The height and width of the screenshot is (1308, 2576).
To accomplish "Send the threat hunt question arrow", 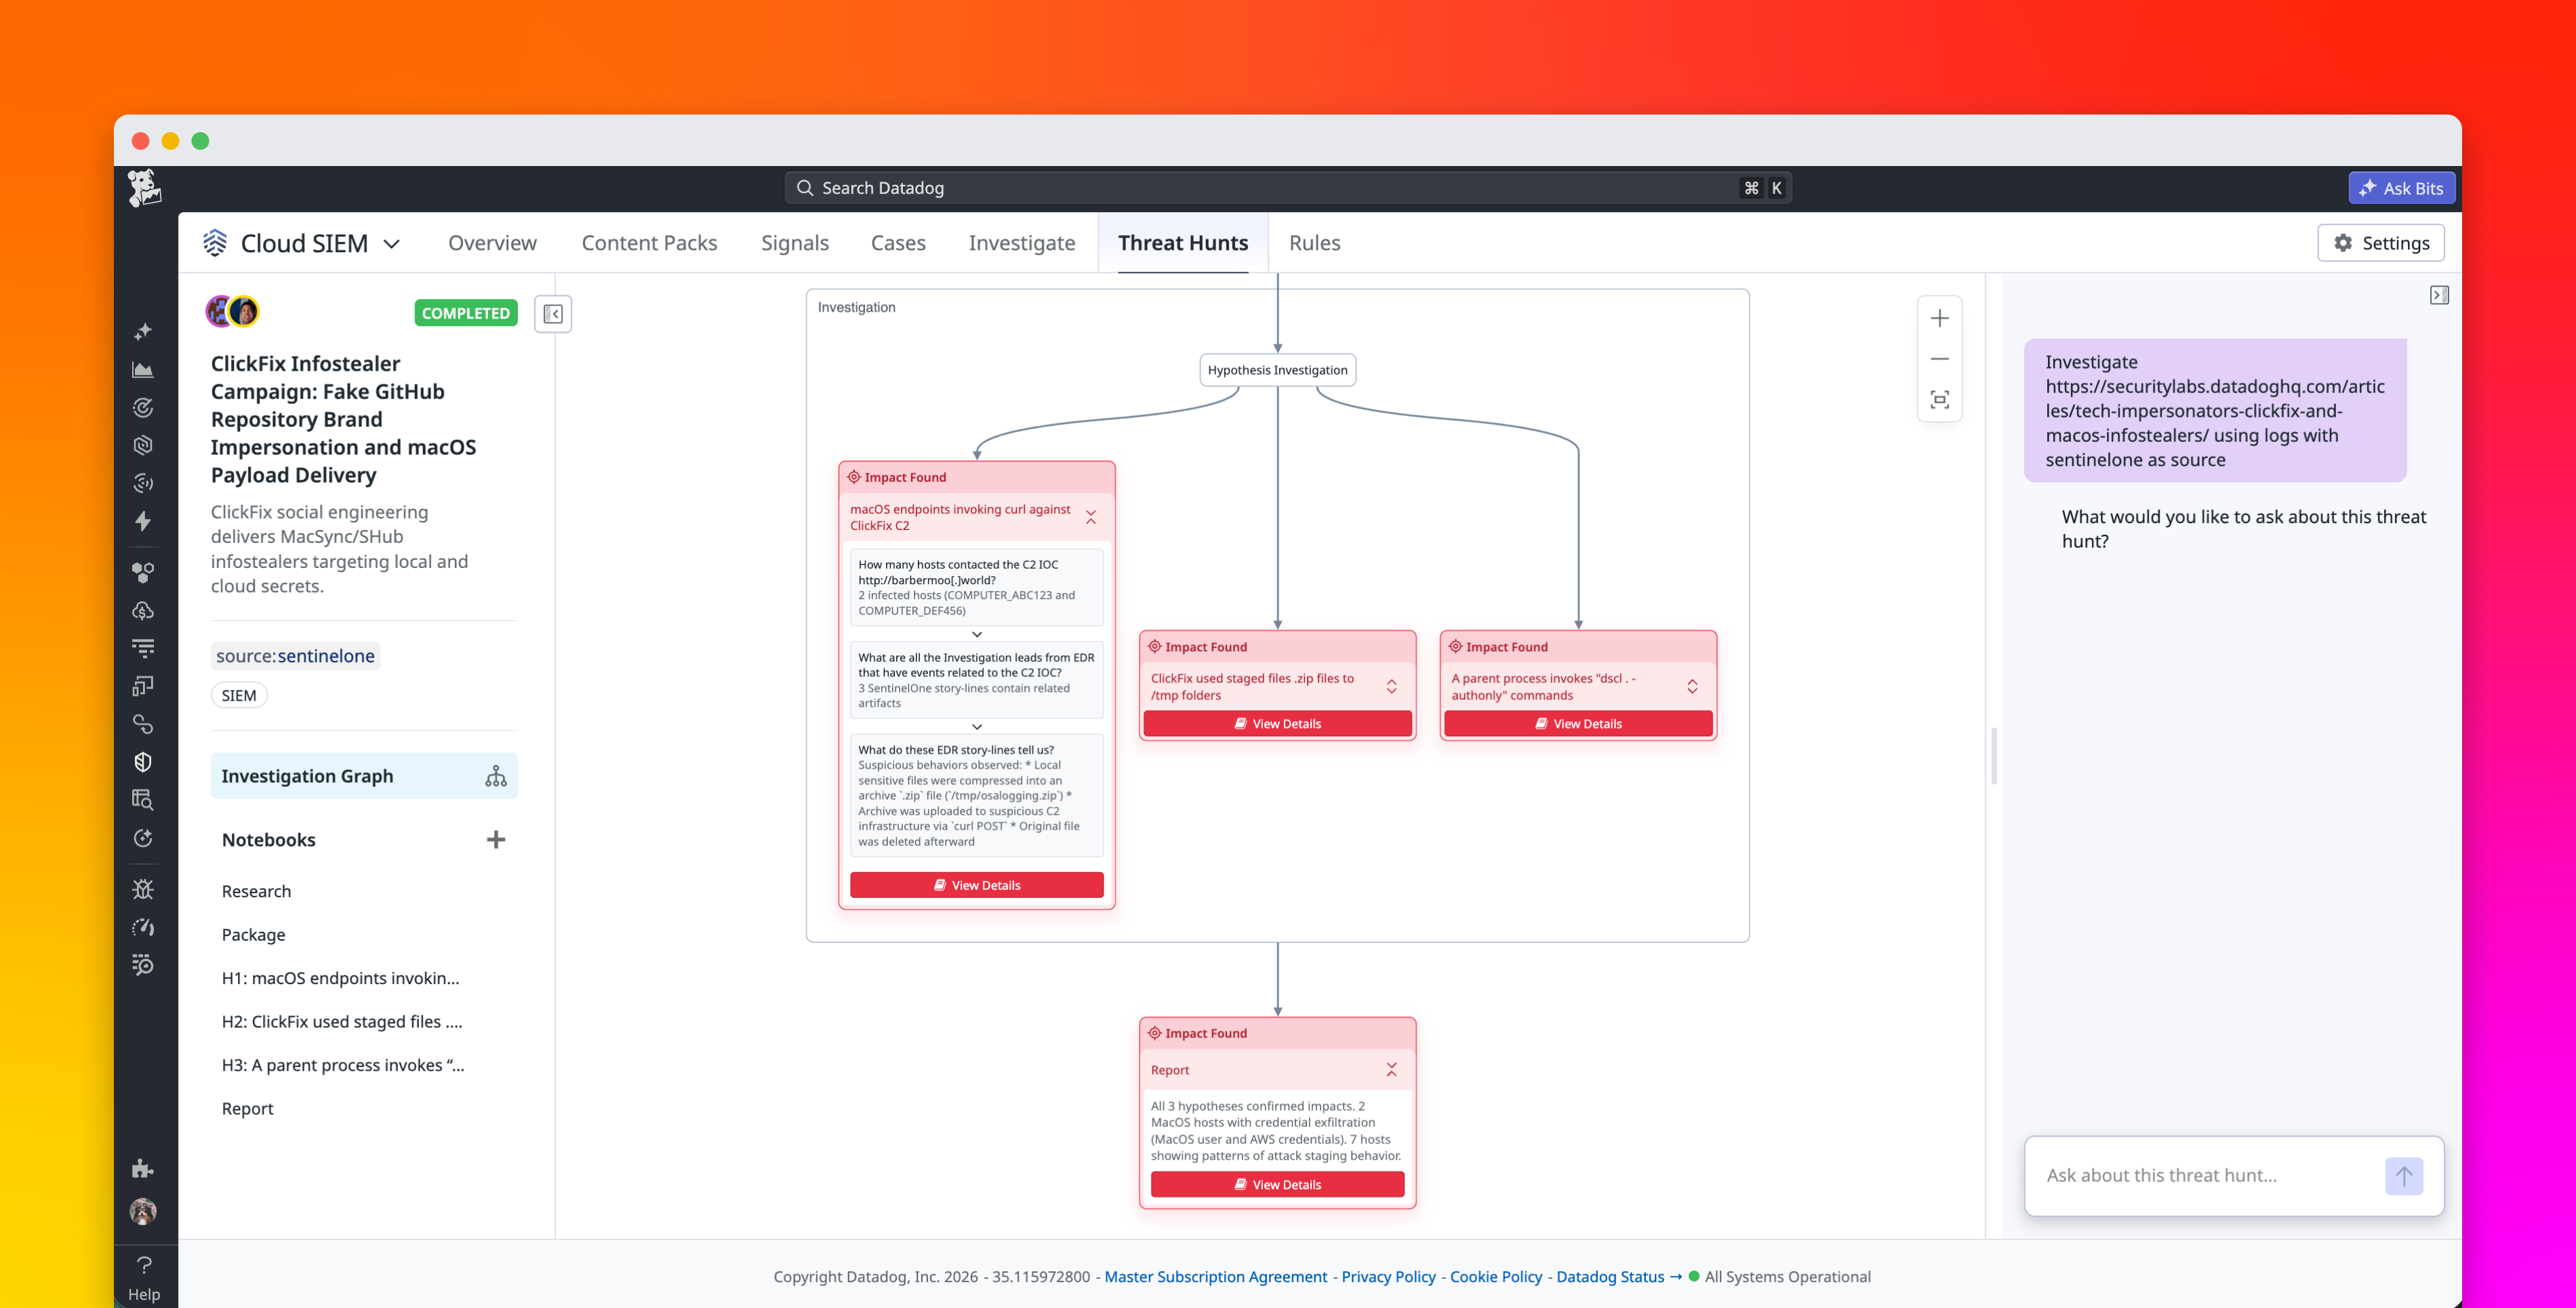I will tap(2404, 1176).
